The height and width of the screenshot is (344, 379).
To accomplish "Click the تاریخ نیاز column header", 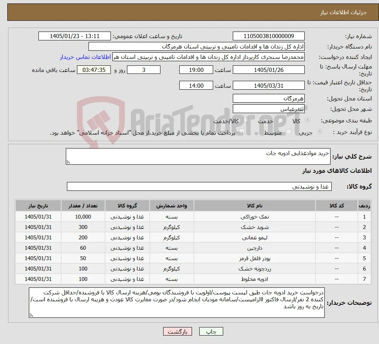I will coord(38,205).
